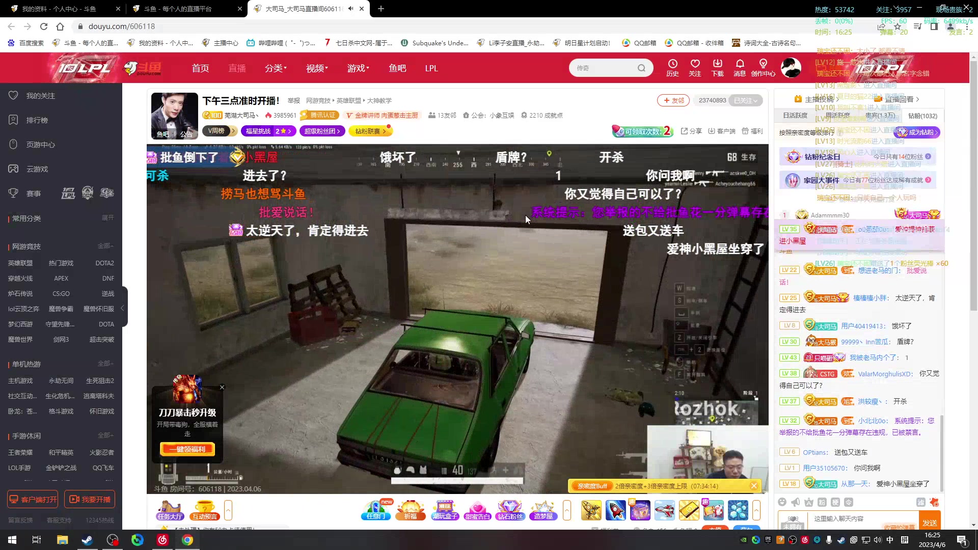The width and height of the screenshot is (978, 550).
Task: Expand the 视频 dropdown in navigation
Action: coord(317,68)
